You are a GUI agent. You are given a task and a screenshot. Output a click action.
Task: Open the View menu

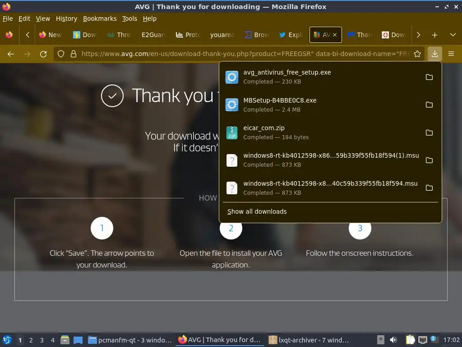tap(43, 19)
